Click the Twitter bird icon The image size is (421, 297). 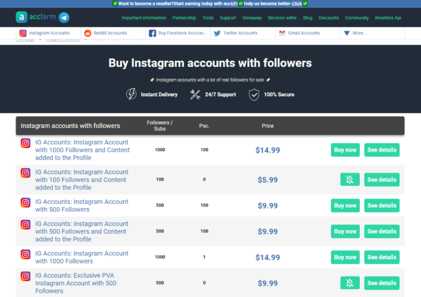click(x=217, y=33)
